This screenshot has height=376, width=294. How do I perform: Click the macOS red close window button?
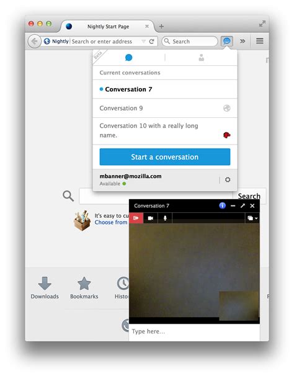coord(31,24)
